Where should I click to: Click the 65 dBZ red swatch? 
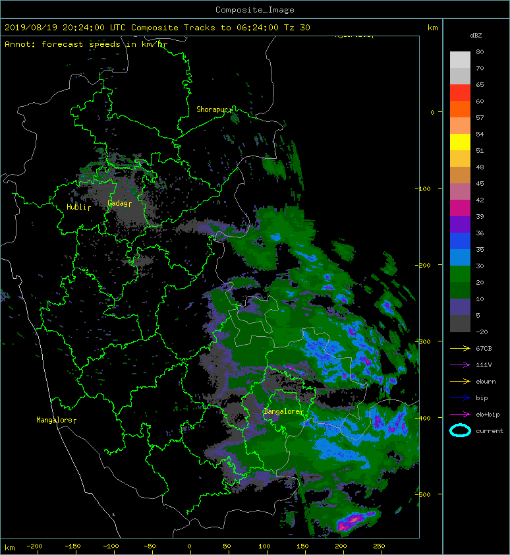coord(460,92)
